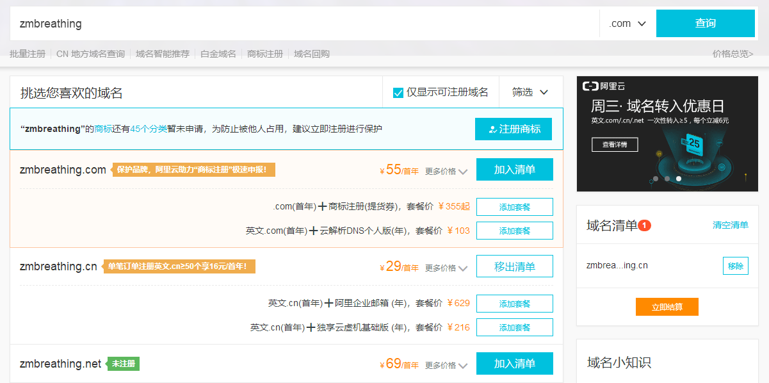This screenshot has height=383, width=769.
Task: Open 白金域名 link
Action: (x=218, y=54)
